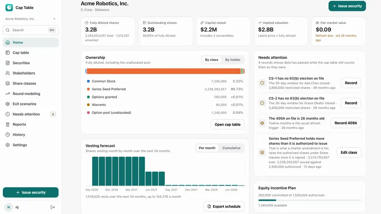Click the Cap Table logo icon
The height and width of the screenshot is (214, 381).
point(9,8)
